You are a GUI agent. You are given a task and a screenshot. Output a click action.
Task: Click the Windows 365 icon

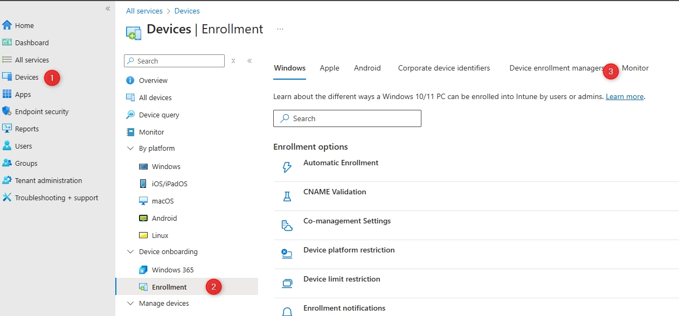pos(143,270)
